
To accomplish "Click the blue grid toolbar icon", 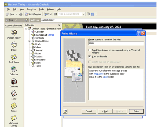I will click(x=93, y=14).
